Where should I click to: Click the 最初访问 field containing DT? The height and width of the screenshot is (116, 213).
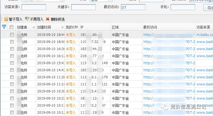(x=133, y=7)
